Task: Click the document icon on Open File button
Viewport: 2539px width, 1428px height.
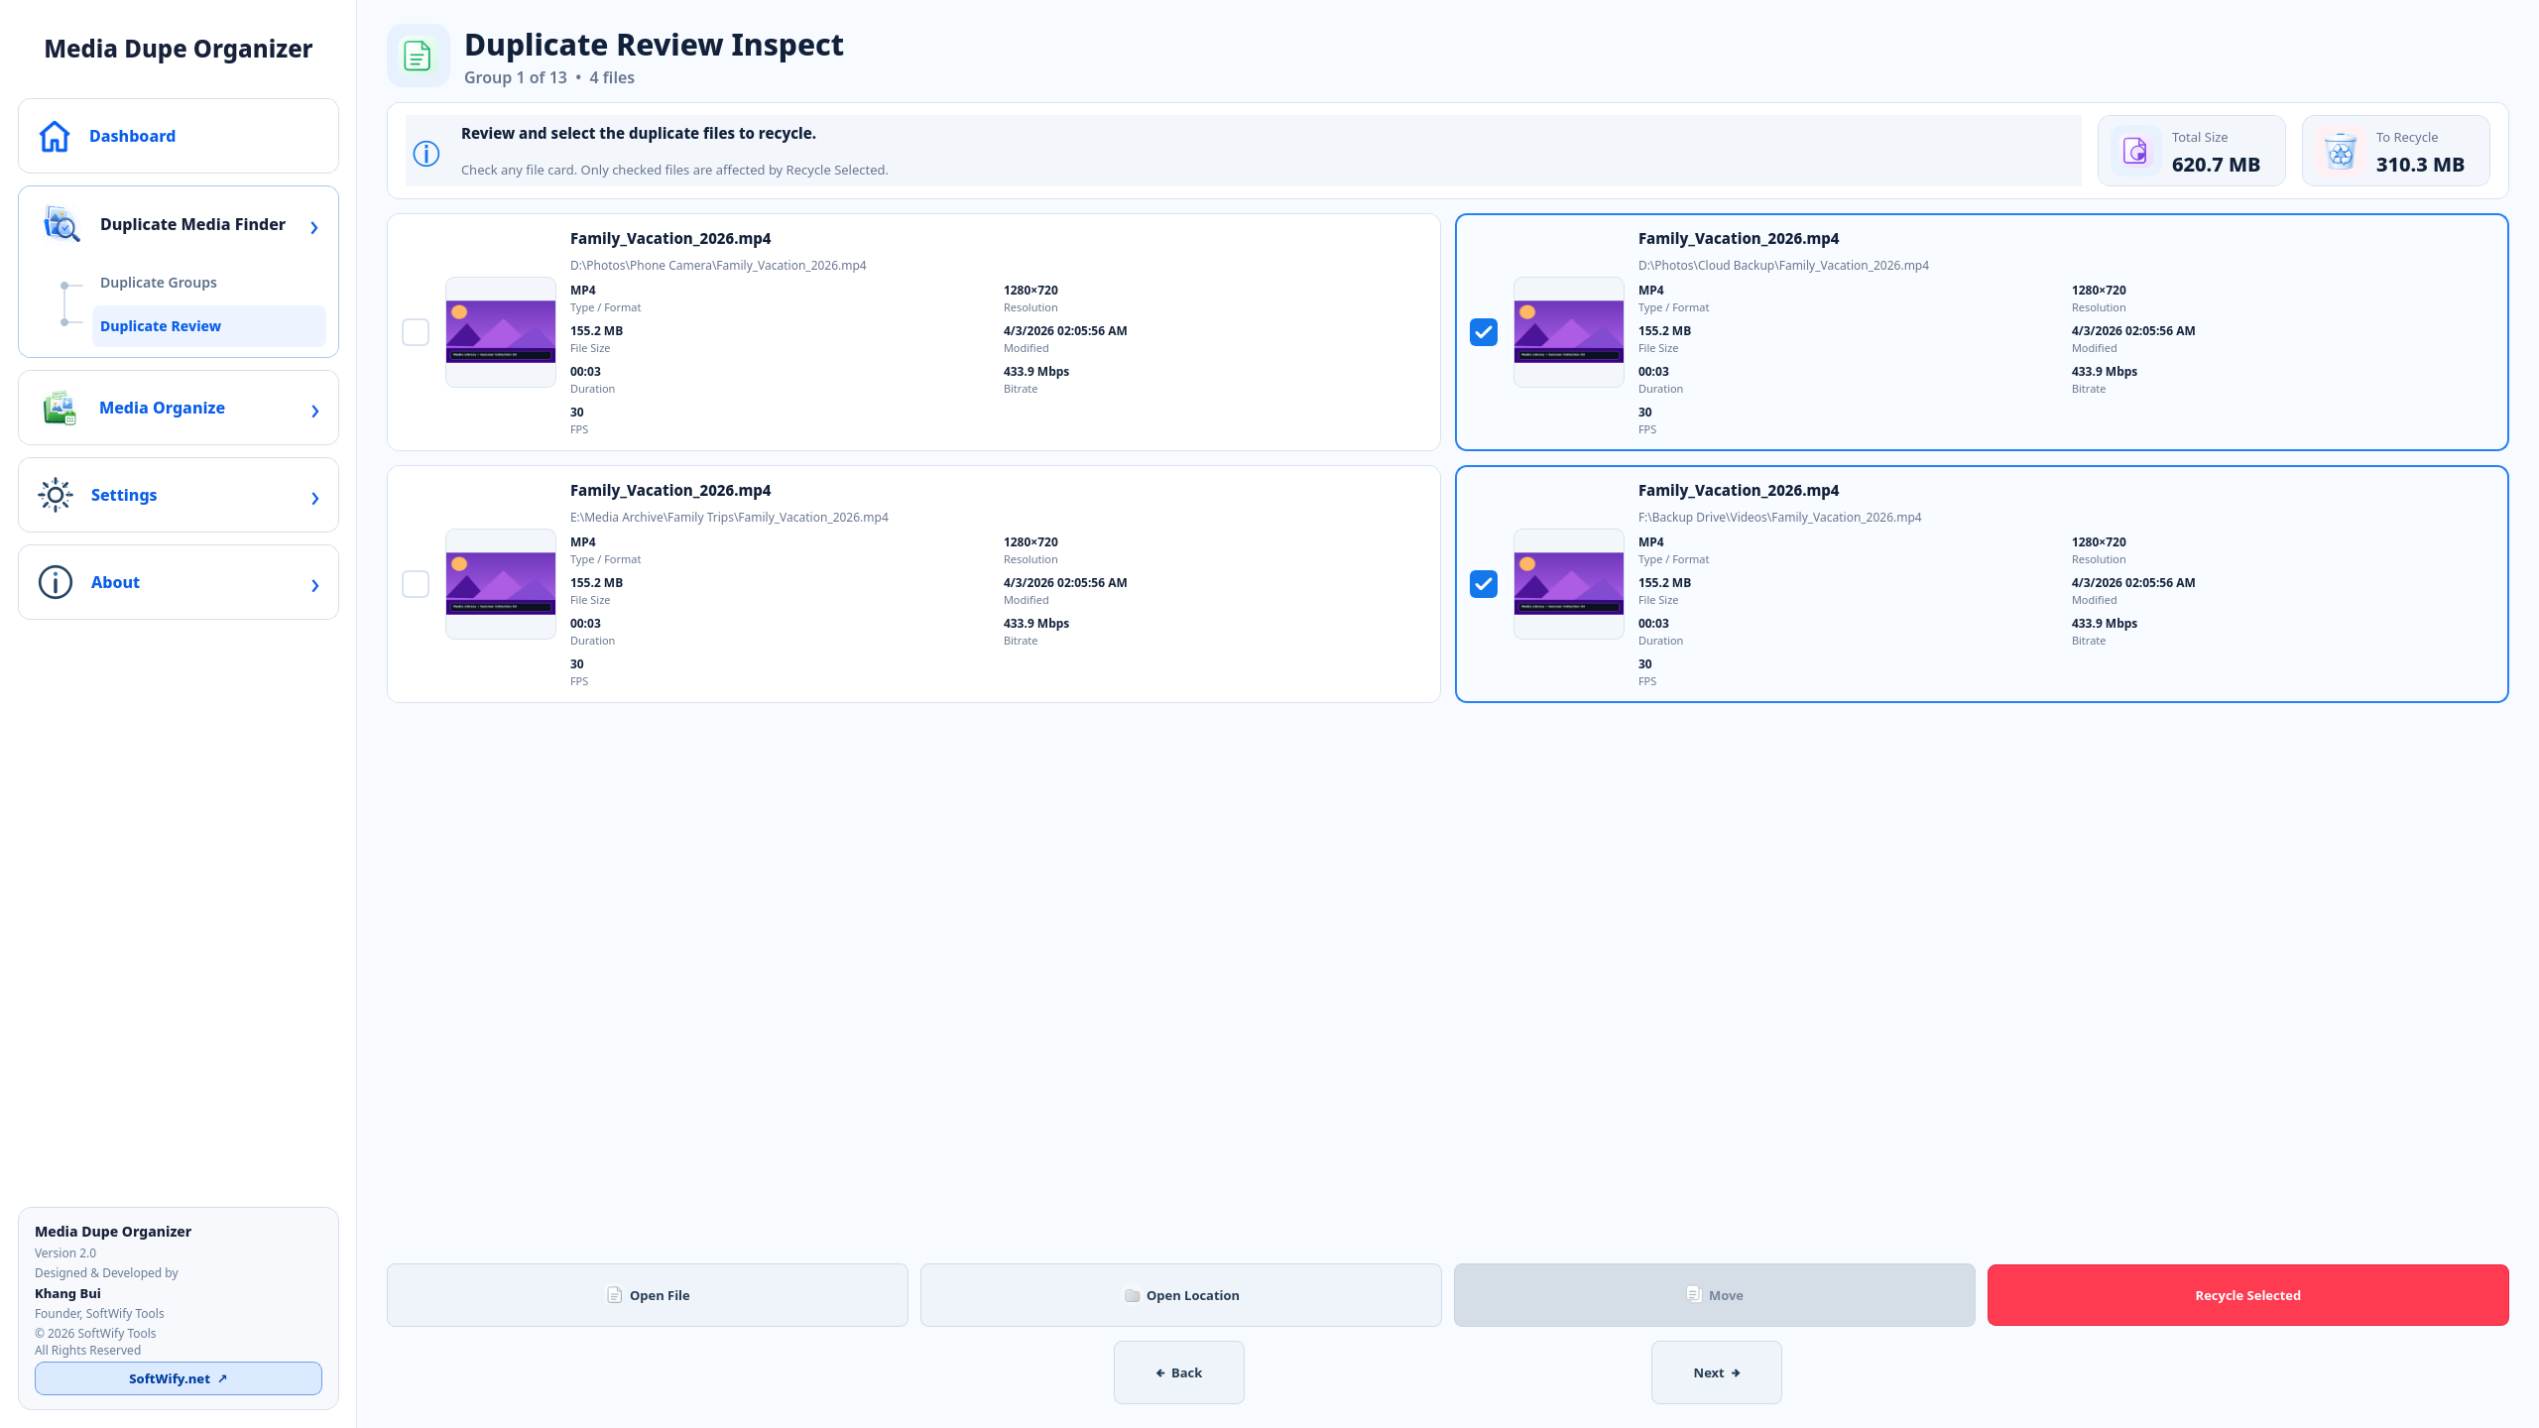Action: (x=614, y=1295)
